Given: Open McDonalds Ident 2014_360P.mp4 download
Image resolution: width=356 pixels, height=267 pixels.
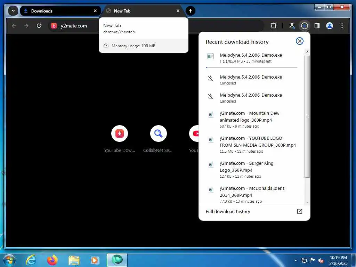Looking at the screenshot, I should 251,194.
